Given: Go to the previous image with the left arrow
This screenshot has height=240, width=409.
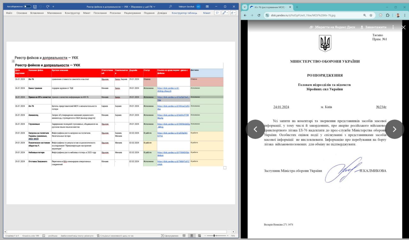Looking at the screenshot, I should pos(255,129).
